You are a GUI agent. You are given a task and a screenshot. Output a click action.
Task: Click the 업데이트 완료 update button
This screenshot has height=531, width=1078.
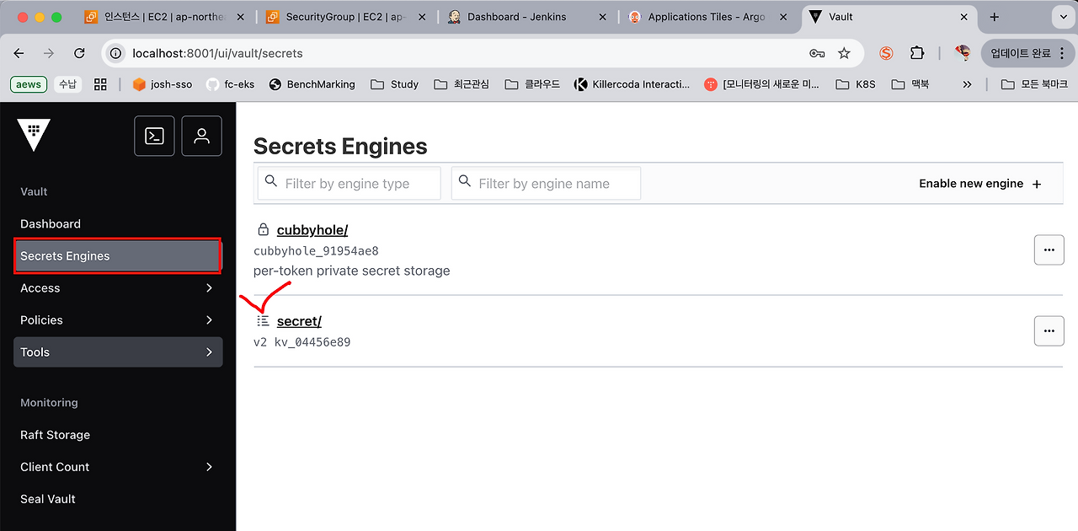pyautogui.click(x=1027, y=53)
